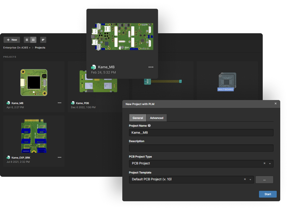Click the Start button
This screenshot has width=289, height=210.
tap(268, 194)
